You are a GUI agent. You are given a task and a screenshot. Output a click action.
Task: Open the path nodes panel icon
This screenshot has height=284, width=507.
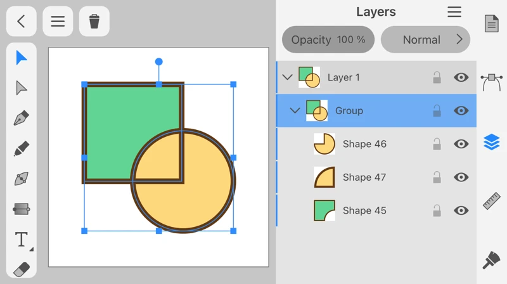492,82
